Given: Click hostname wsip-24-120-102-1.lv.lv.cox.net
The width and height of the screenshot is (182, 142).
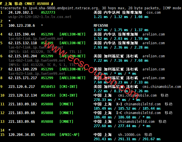Looking at the screenshot, I should pos(40,17).
